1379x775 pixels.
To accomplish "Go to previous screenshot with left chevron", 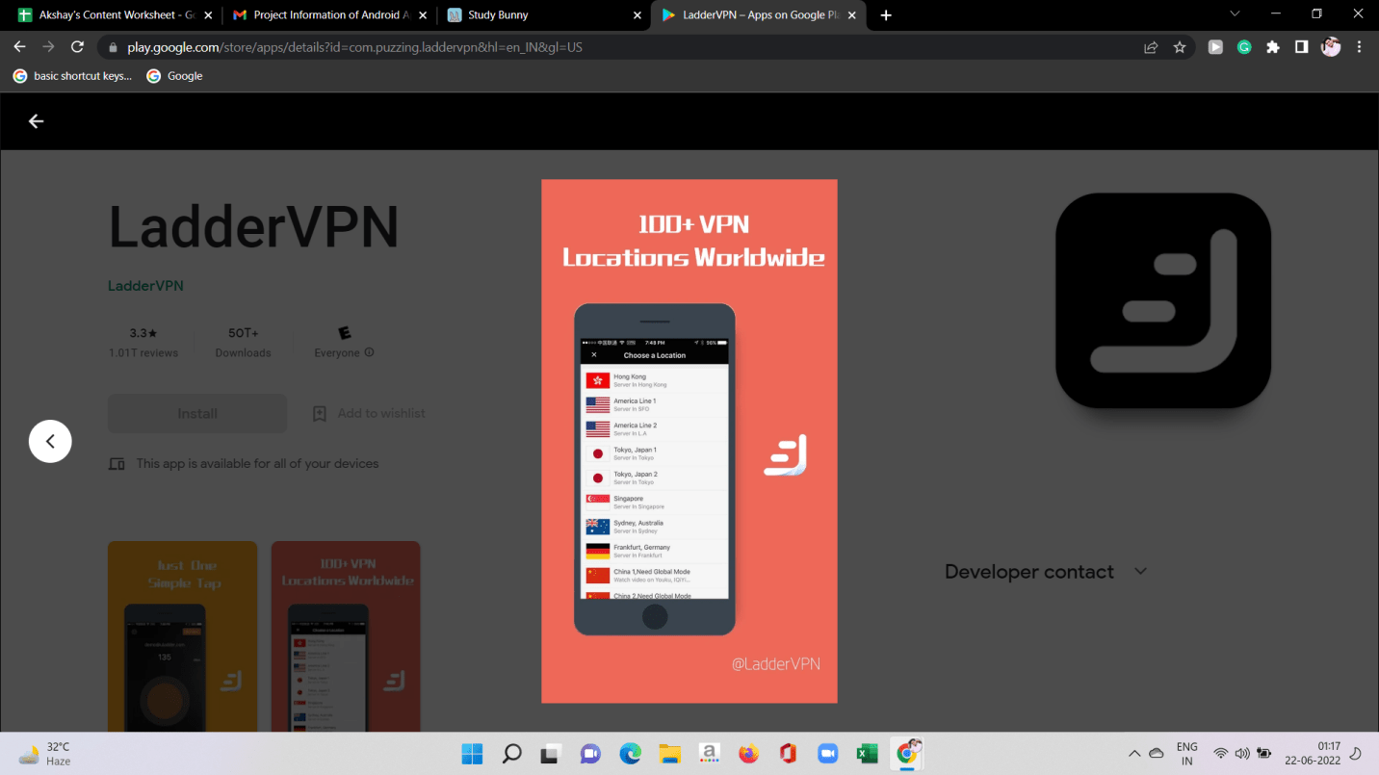I will (50, 442).
